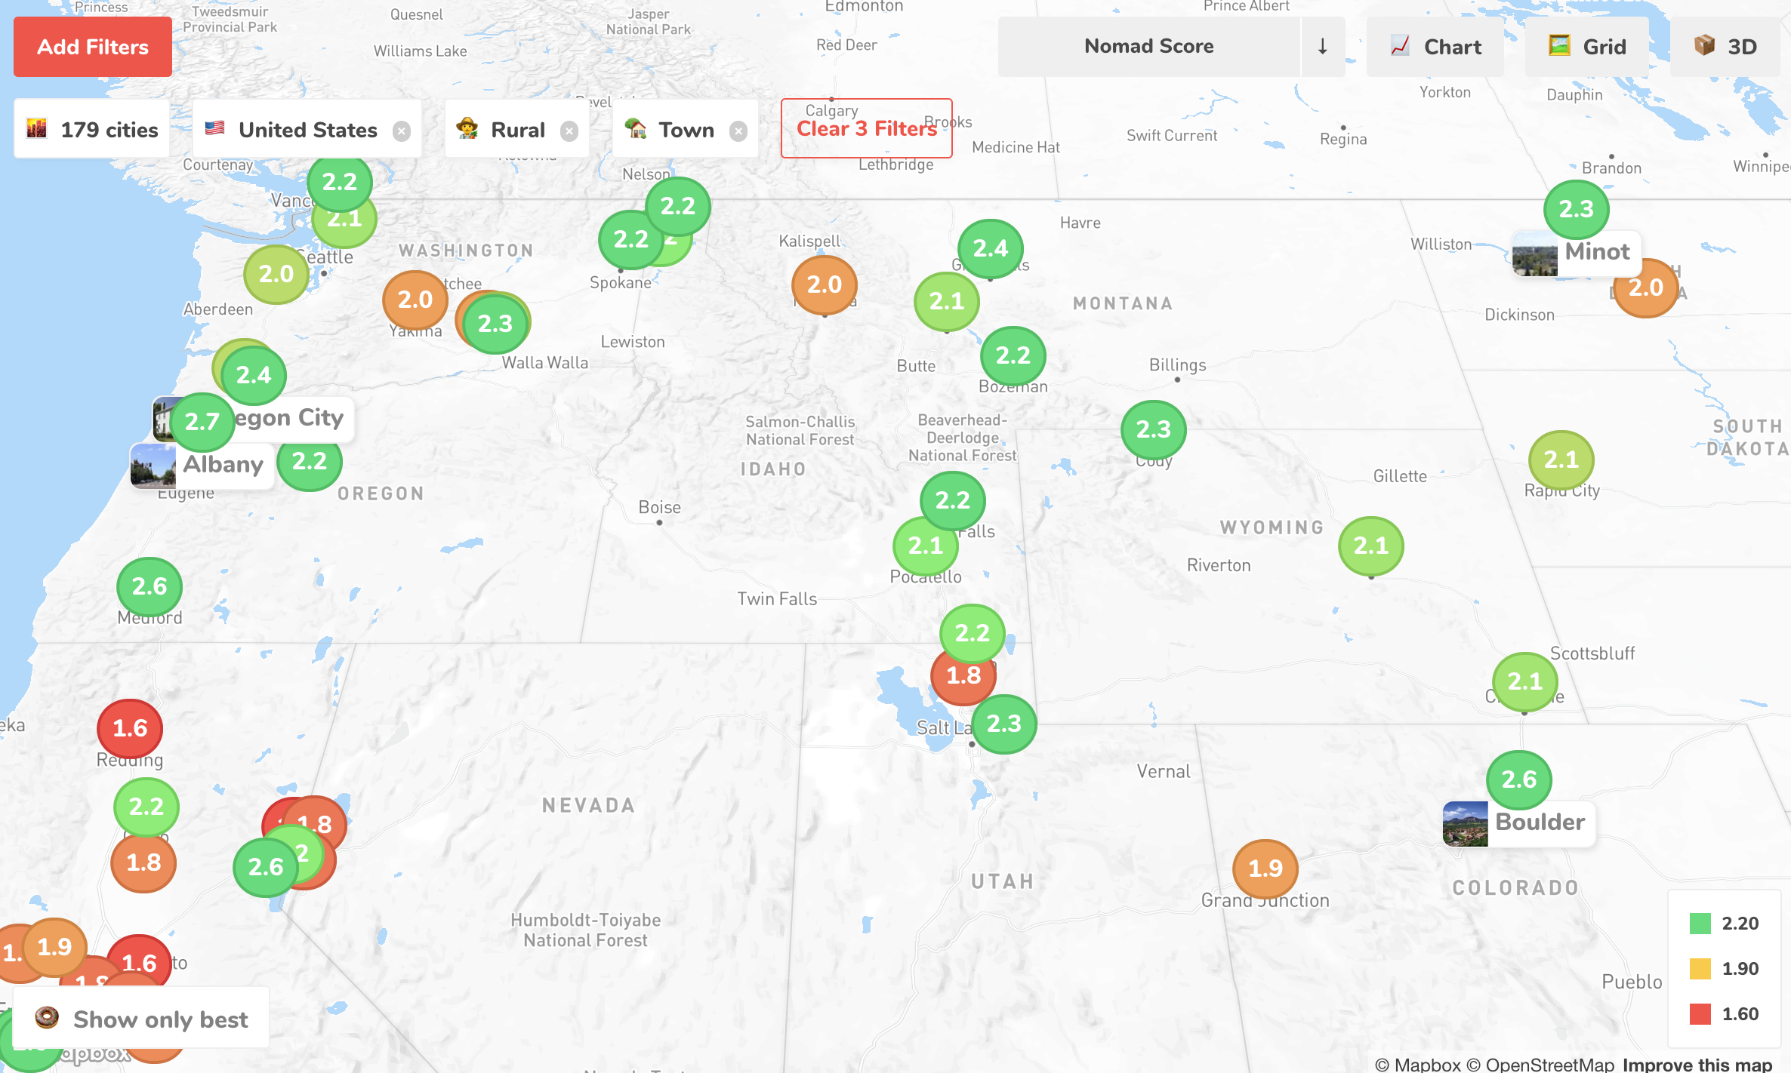The height and width of the screenshot is (1073, 1791).
Task: Click the green 2.20 legend swatch
Action: pos(1700,924)
